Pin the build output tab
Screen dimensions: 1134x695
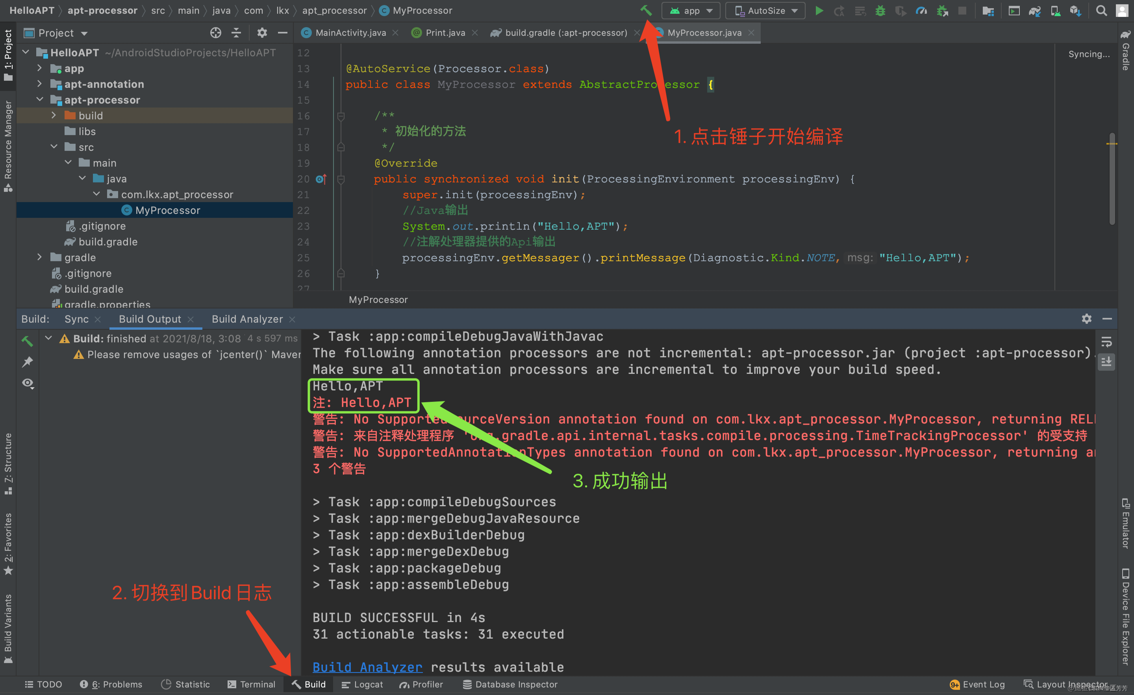coord(28,362)
